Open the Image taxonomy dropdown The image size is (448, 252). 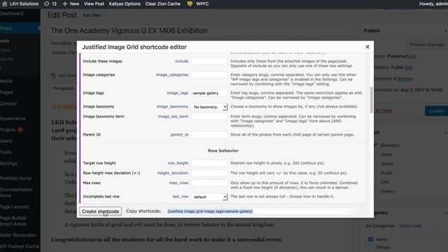coord(209,106)
